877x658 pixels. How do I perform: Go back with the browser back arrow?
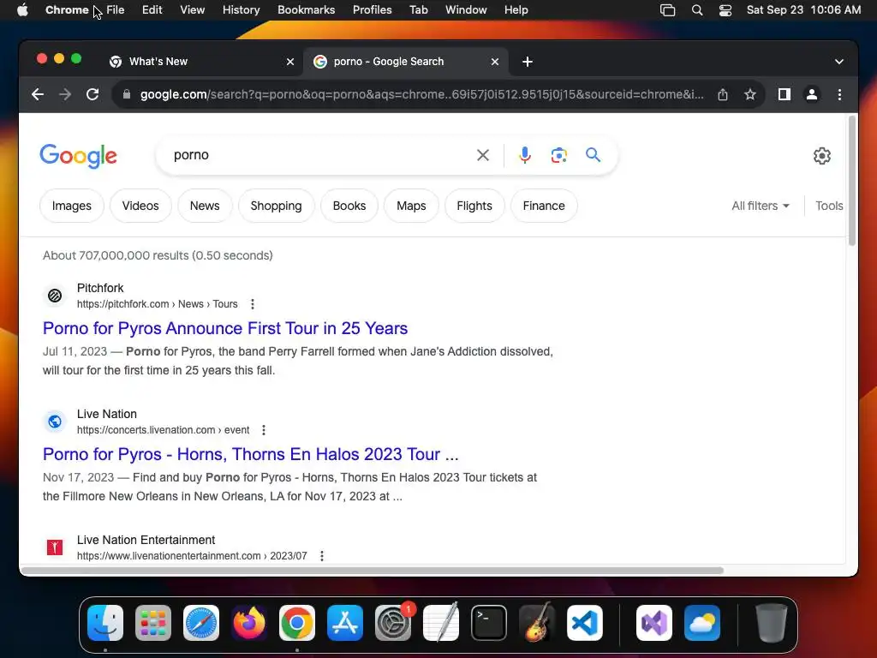(38, 94)
